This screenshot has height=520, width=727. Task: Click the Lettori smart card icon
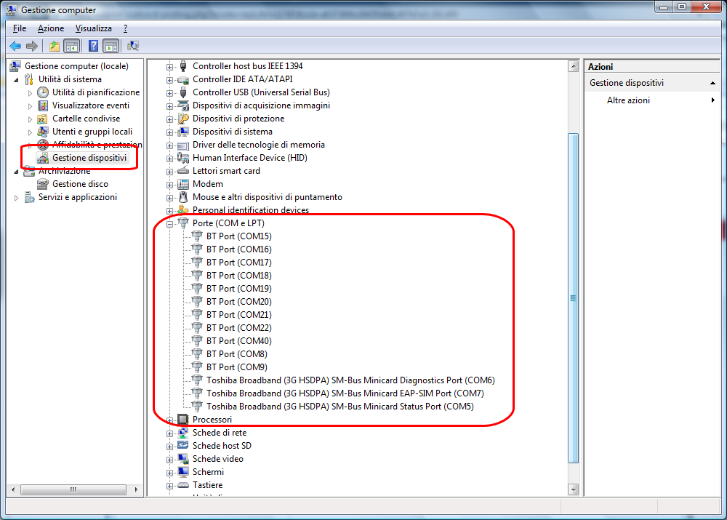click(x=183, y=171)
